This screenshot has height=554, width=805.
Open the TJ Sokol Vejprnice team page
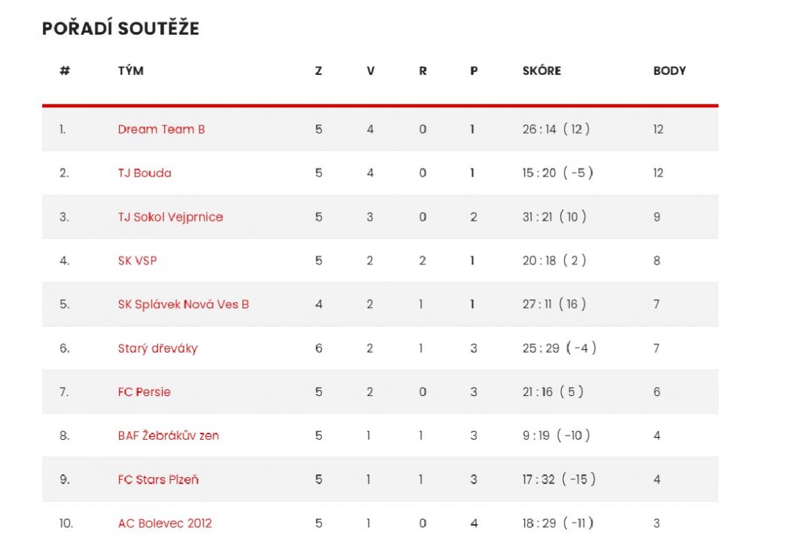(170, 217)
